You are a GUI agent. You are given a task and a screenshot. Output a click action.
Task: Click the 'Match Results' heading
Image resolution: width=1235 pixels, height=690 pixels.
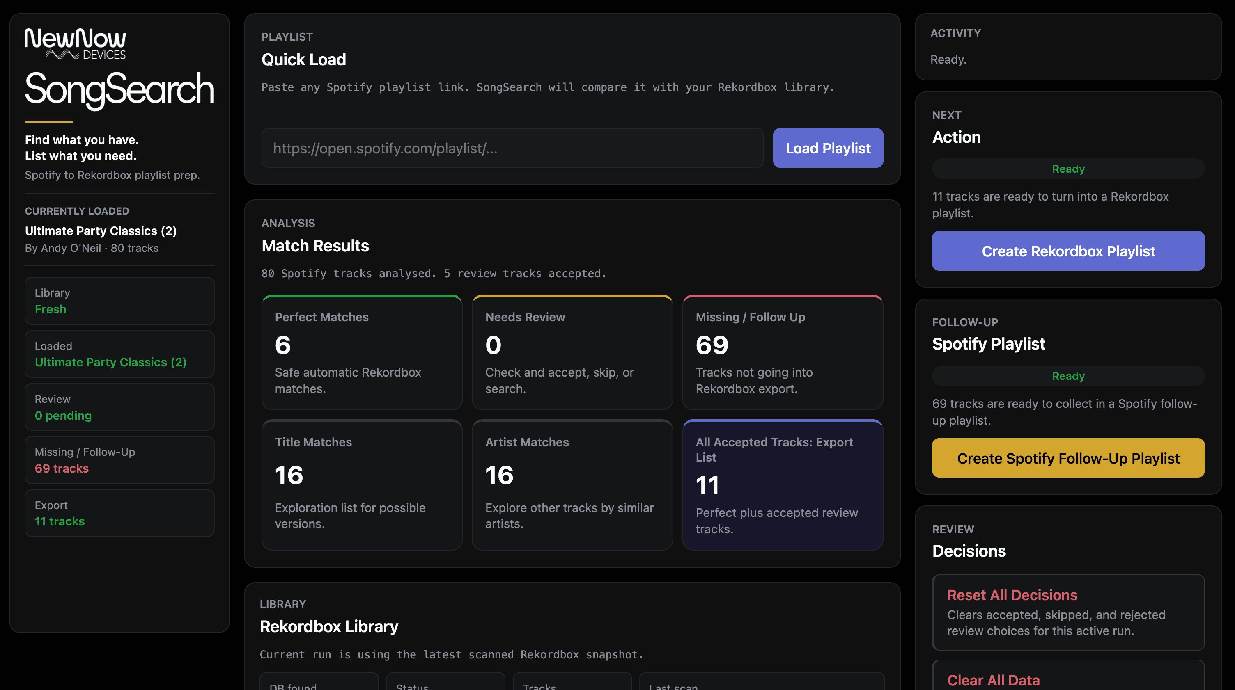click(x=315, y=246)
